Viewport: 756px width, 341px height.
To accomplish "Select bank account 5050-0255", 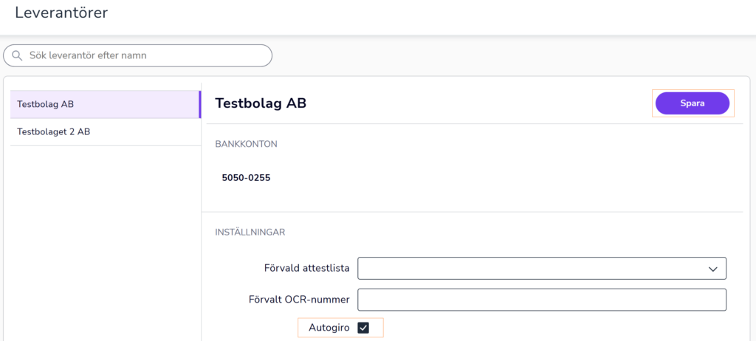I will click(x=246, y=177).
